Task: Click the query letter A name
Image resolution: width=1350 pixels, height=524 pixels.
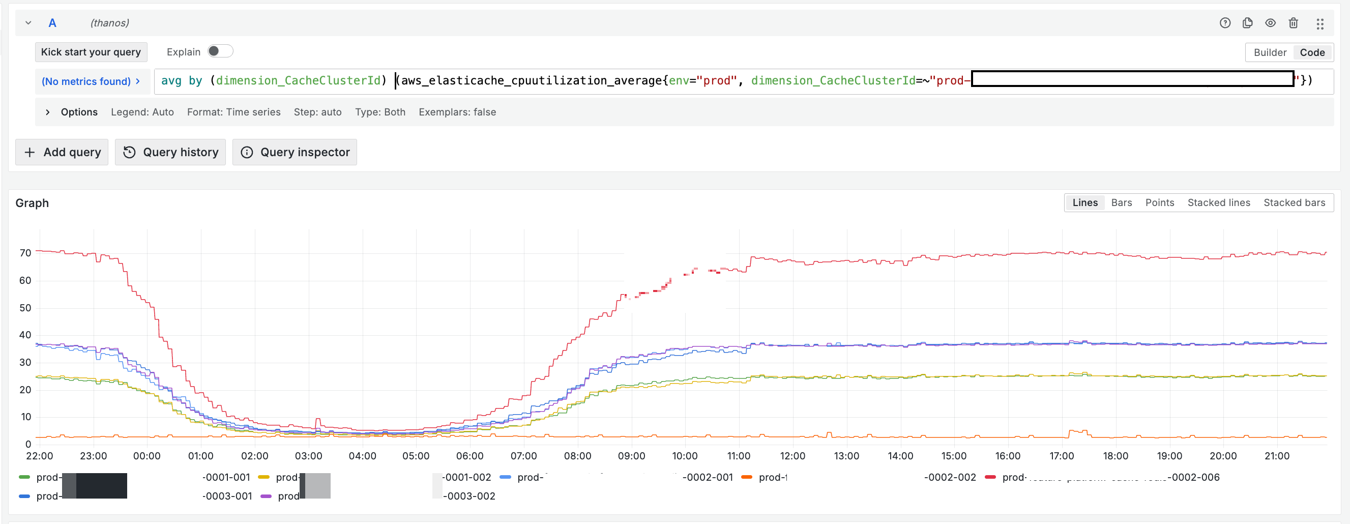Action: (x=52, y=22)
